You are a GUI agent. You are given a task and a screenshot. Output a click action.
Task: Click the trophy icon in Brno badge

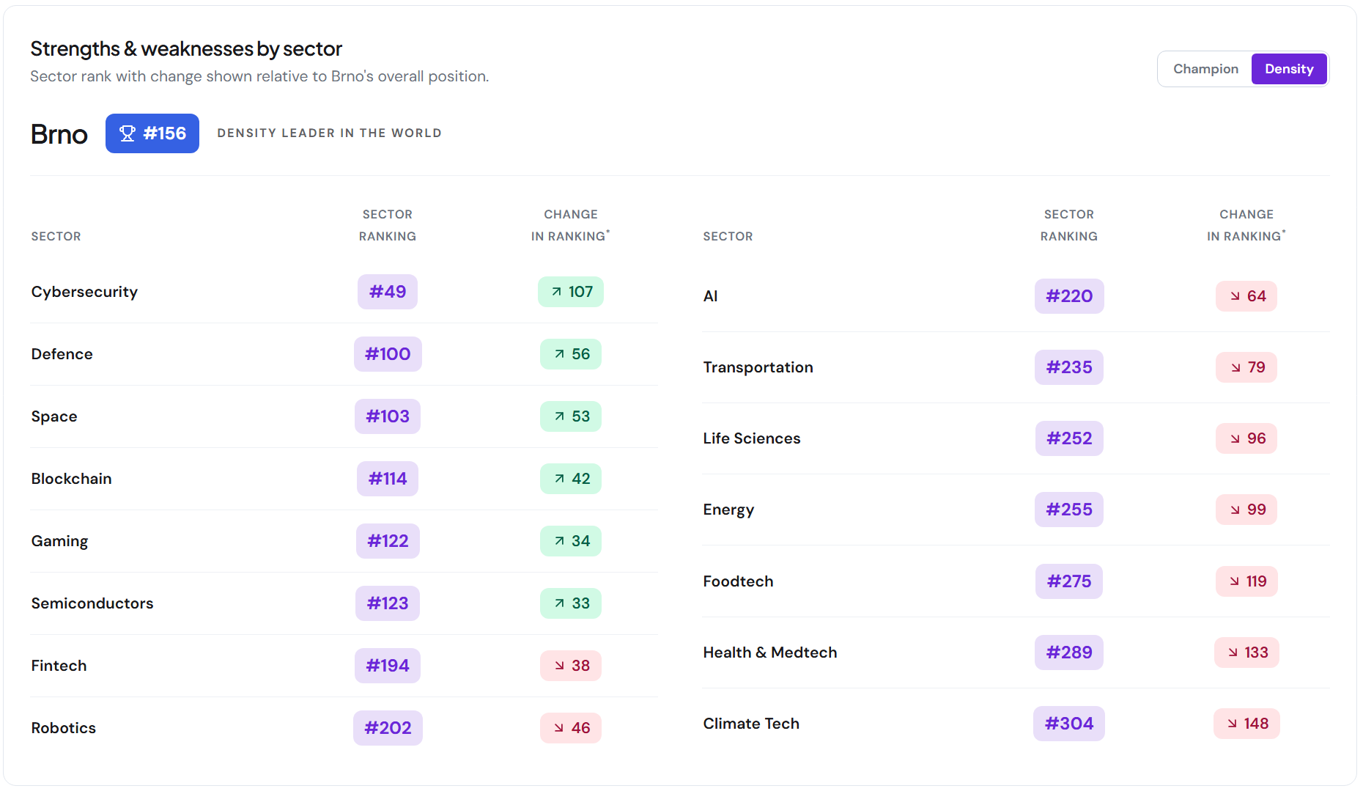[128, 133]
